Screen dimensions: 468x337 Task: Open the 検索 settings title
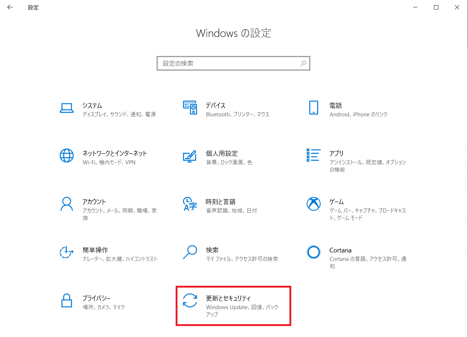pyautogui.click(x=212, y=250)
